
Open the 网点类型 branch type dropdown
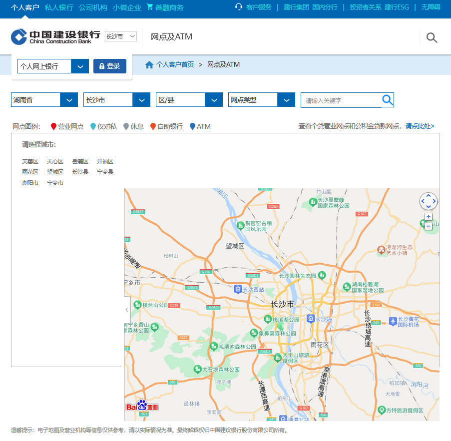[262, 100]
